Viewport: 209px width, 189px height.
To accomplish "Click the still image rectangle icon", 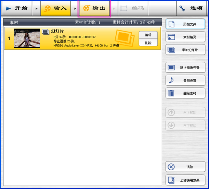I will pos(171,67).
